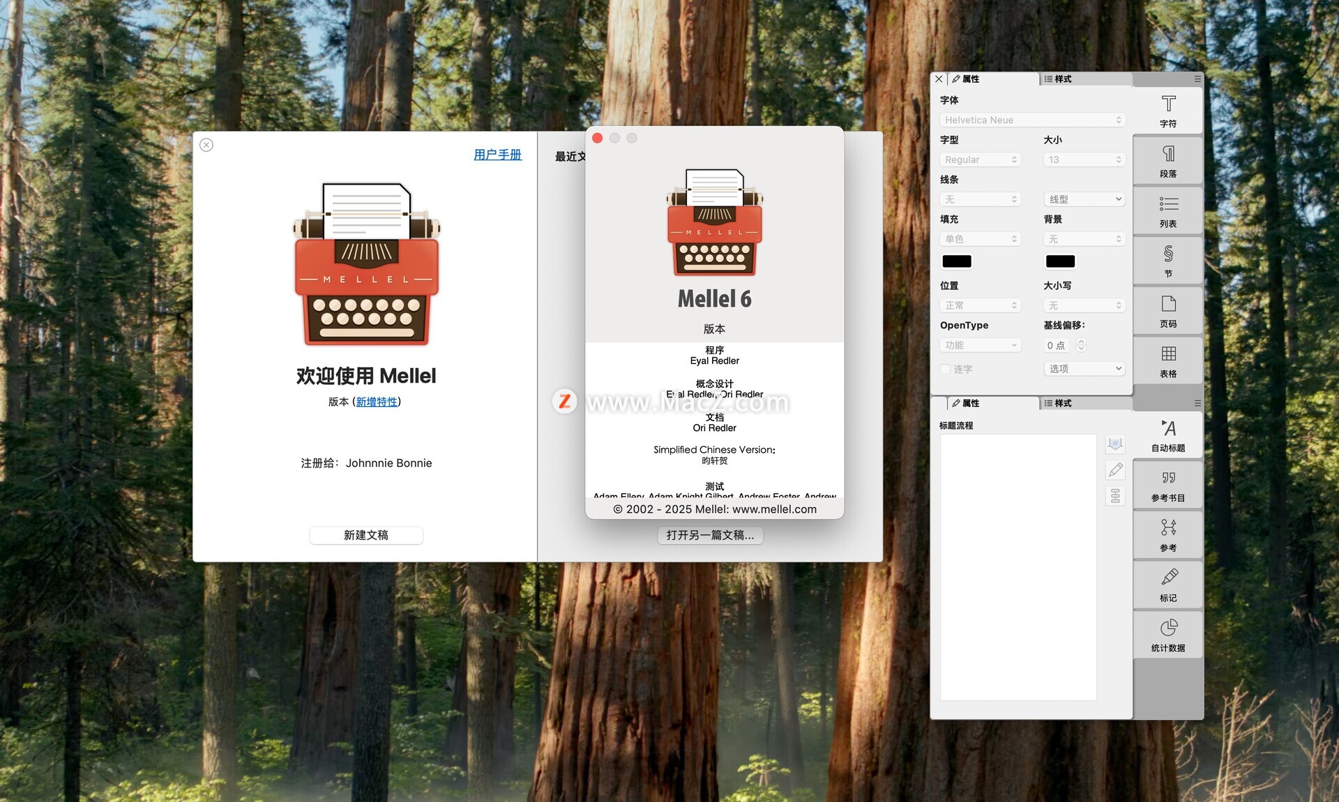
Task: Open the 线条 line dropdown showing 无
Action: click(980, 199)
